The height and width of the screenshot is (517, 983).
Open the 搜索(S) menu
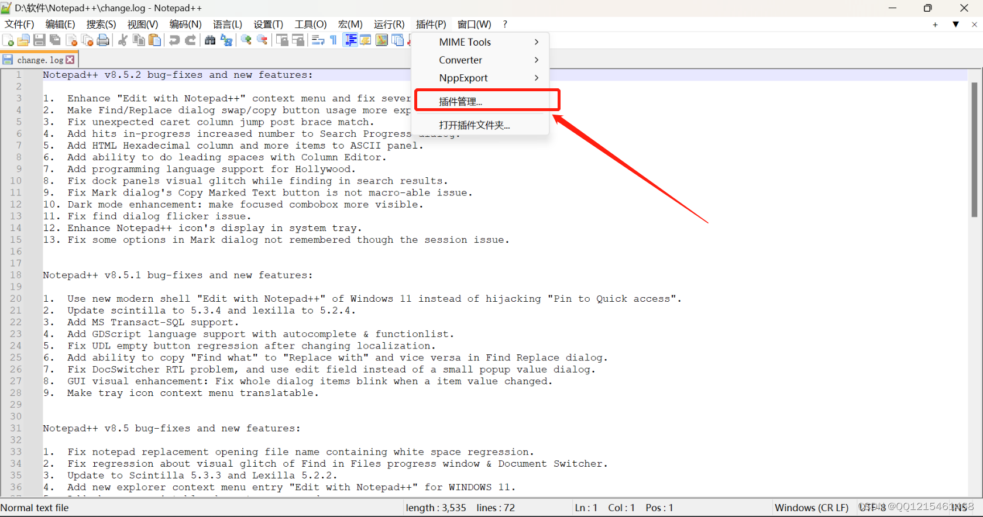(101, 24)
